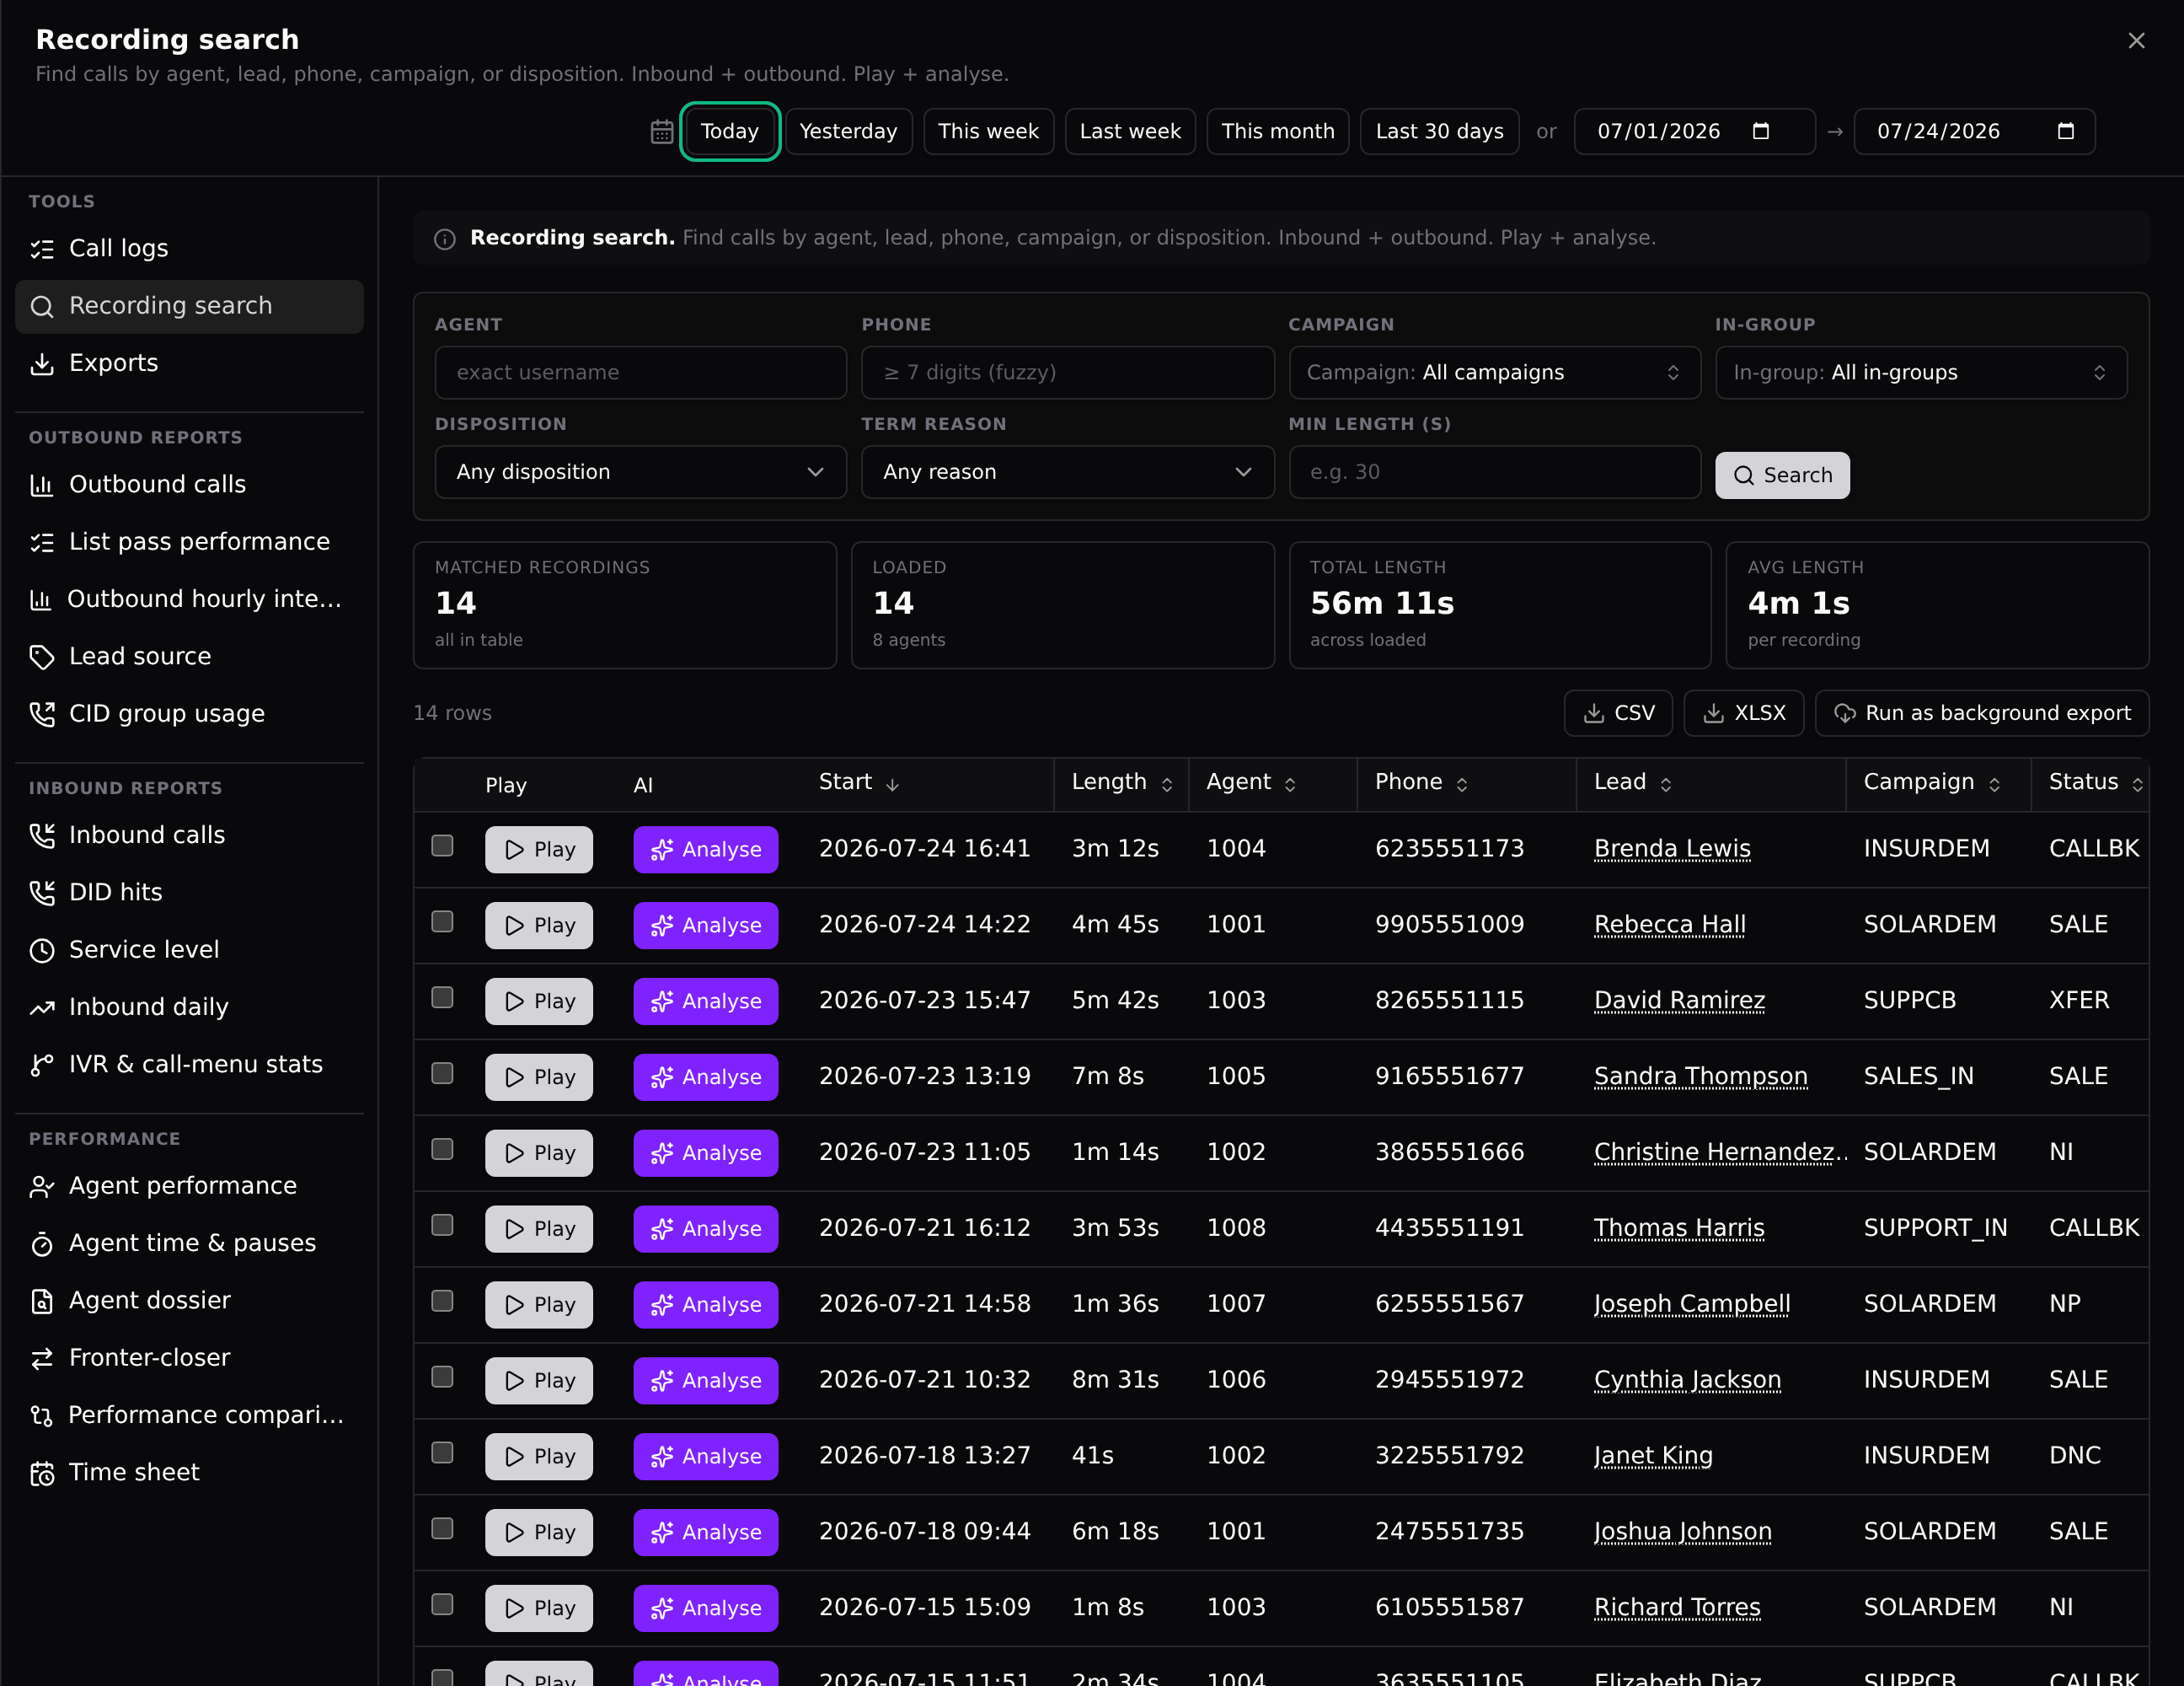Filter by This month preset
The image size is (2184, 1686).
pos(1278,131)
